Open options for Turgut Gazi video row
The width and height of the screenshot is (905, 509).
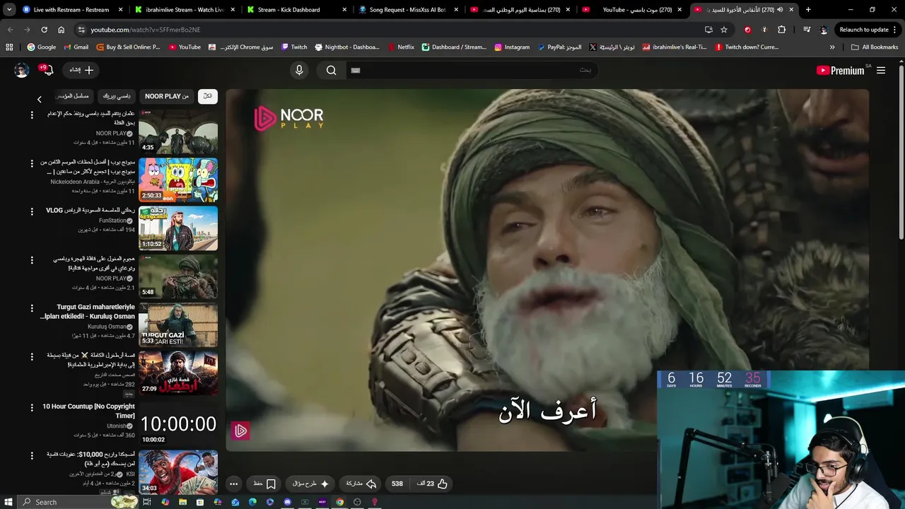31,308
